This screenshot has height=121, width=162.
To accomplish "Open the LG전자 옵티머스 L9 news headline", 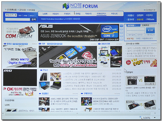I will (x=83, y=74).
